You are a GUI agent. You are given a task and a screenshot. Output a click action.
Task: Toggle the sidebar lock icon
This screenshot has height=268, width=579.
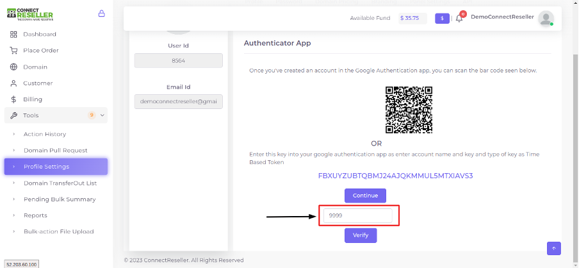click(x=102, y=13)
